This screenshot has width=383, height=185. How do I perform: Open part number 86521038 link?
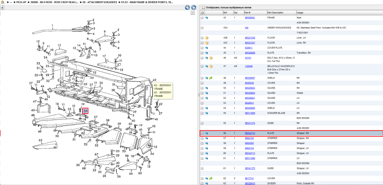coord(250,38)
